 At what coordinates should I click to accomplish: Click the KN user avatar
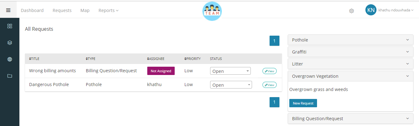(x=371, y=10)
